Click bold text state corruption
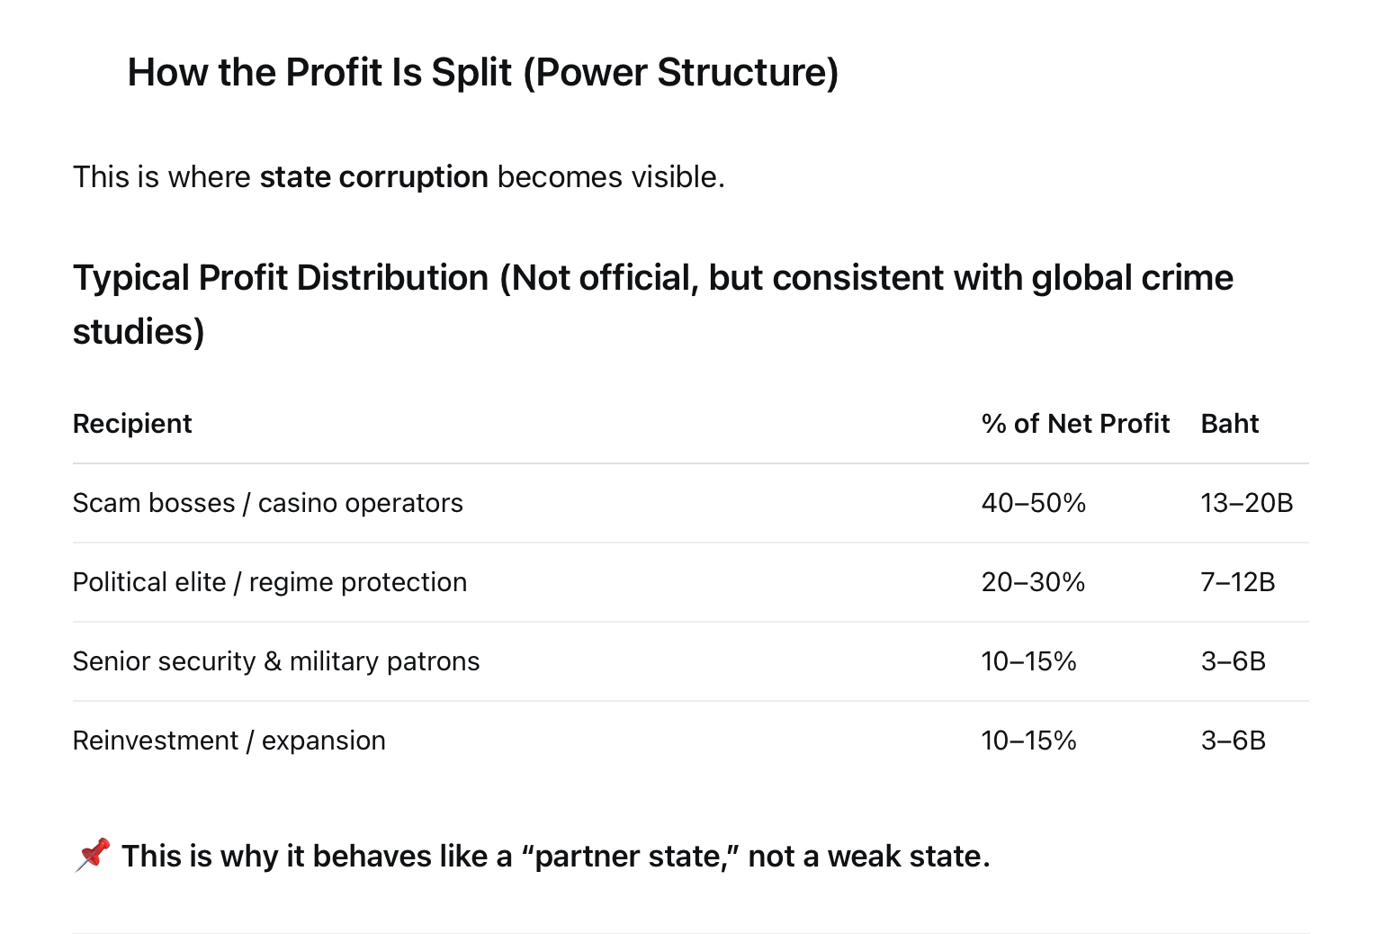This screenshot has width=1382, height=934. pyautogui.click(x=373, y=177)
